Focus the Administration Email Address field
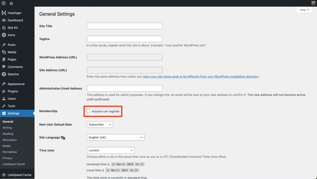317x179 pixels. click(x=124, y=88)
